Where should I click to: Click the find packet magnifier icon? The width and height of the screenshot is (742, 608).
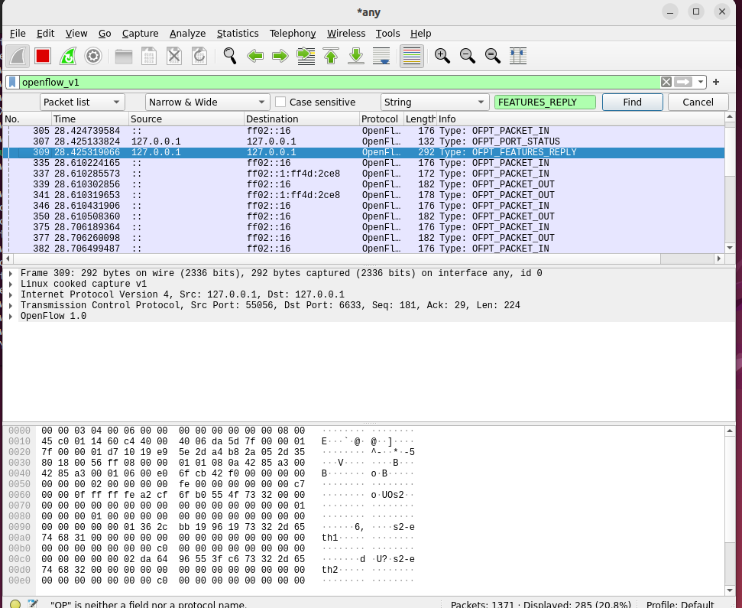(230, 57)
